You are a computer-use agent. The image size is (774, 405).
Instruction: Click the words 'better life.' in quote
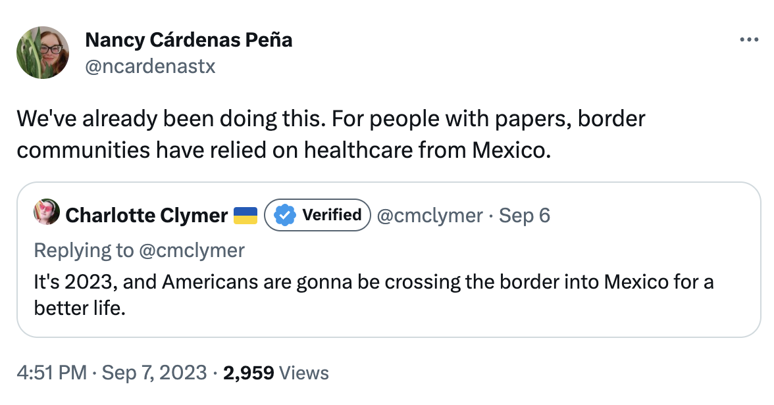79,308
